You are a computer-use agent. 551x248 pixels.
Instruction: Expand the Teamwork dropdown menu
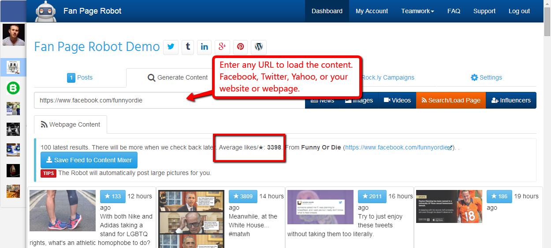pos(417,11)
